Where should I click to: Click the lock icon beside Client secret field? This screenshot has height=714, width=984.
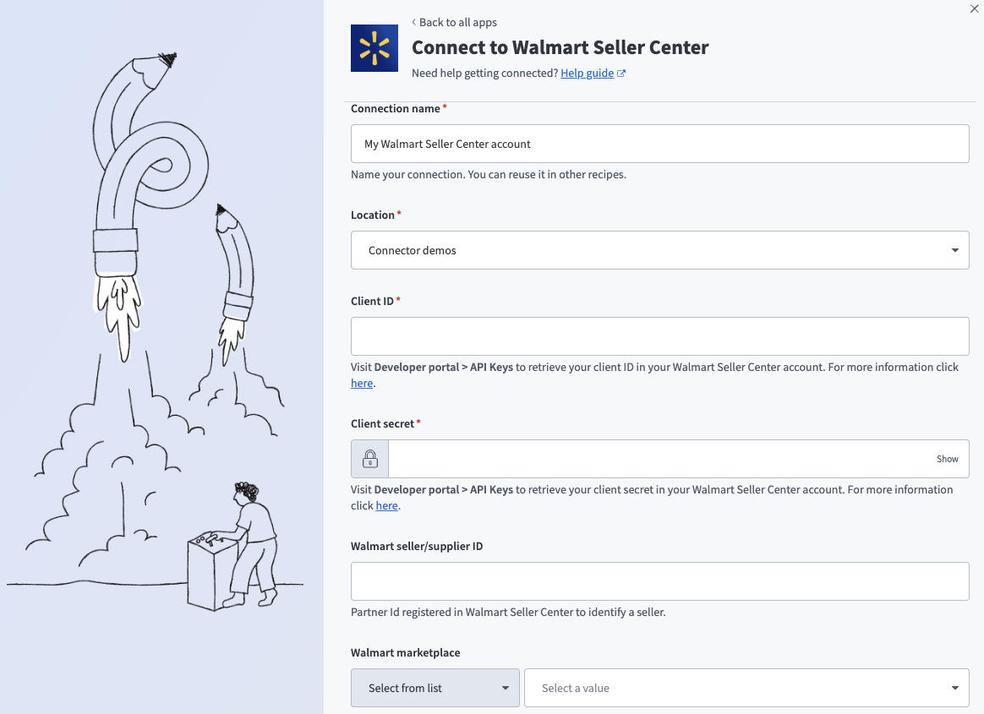click(369, 458)
